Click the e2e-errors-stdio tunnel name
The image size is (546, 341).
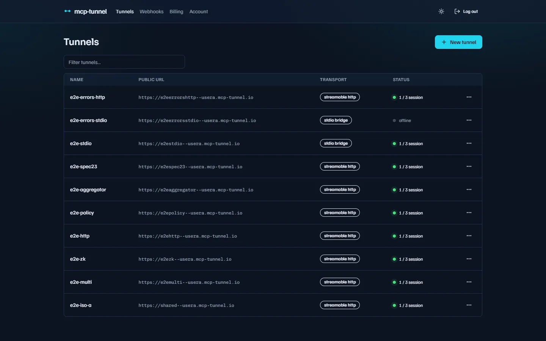(x=88, y=120)
